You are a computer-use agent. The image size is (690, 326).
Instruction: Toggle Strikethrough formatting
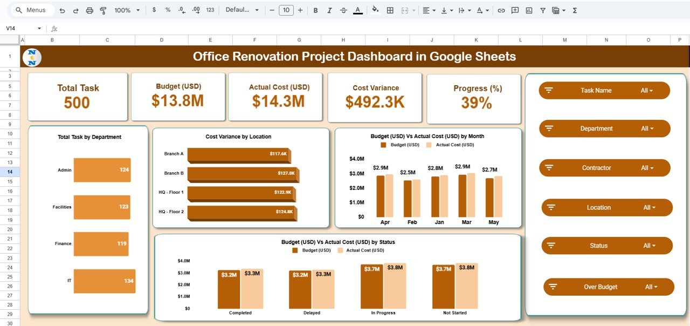343,10
